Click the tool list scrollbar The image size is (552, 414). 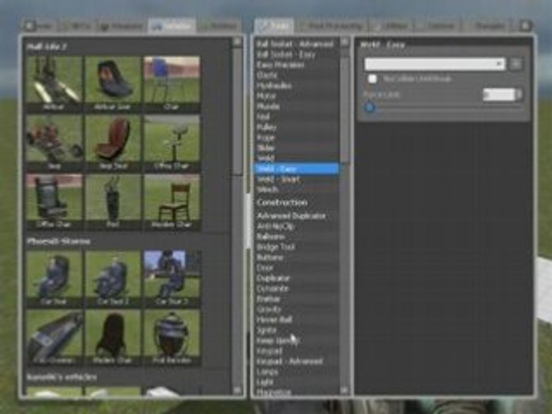click(x=345, y=106)
